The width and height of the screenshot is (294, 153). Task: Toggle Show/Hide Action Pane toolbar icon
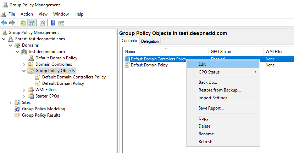(61, 23)
